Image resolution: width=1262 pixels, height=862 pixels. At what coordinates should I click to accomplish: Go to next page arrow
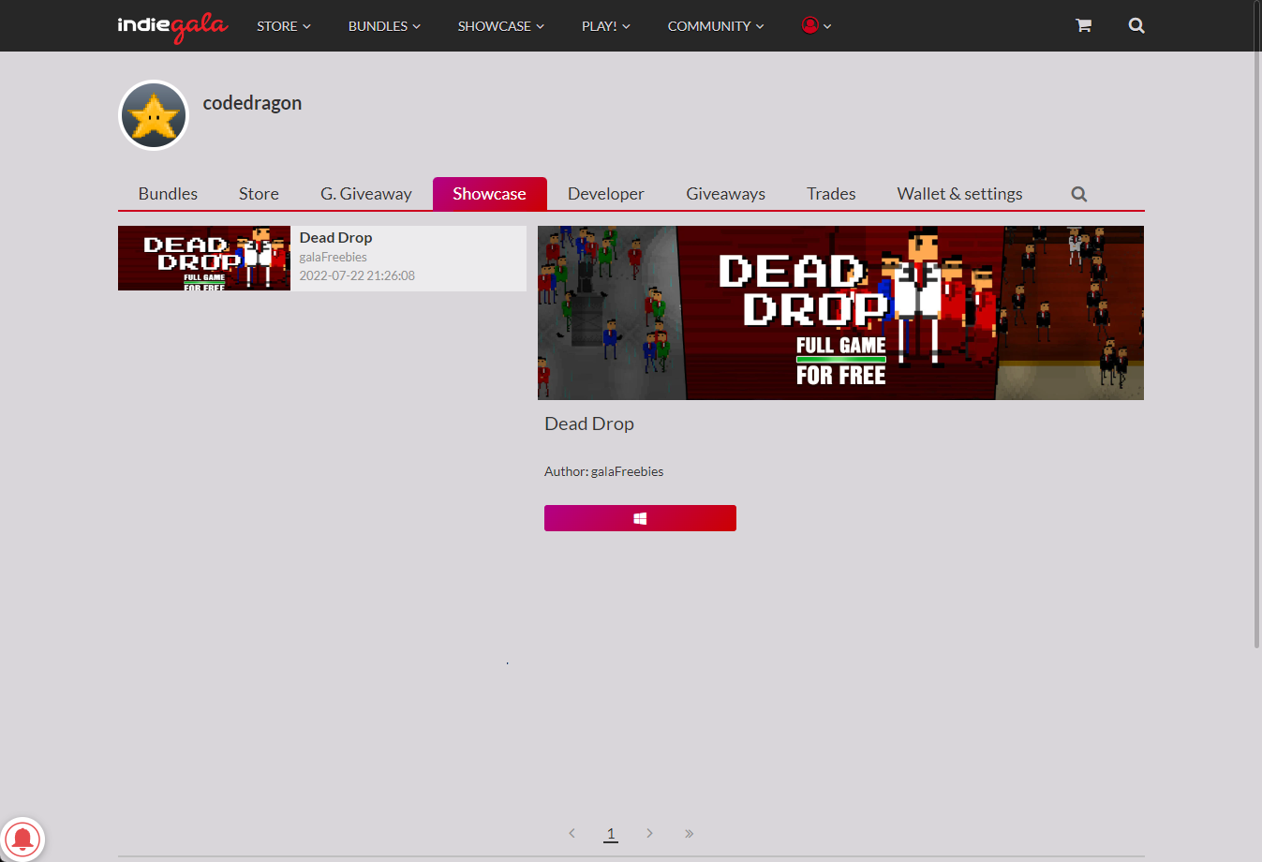(x=649, y=833)
